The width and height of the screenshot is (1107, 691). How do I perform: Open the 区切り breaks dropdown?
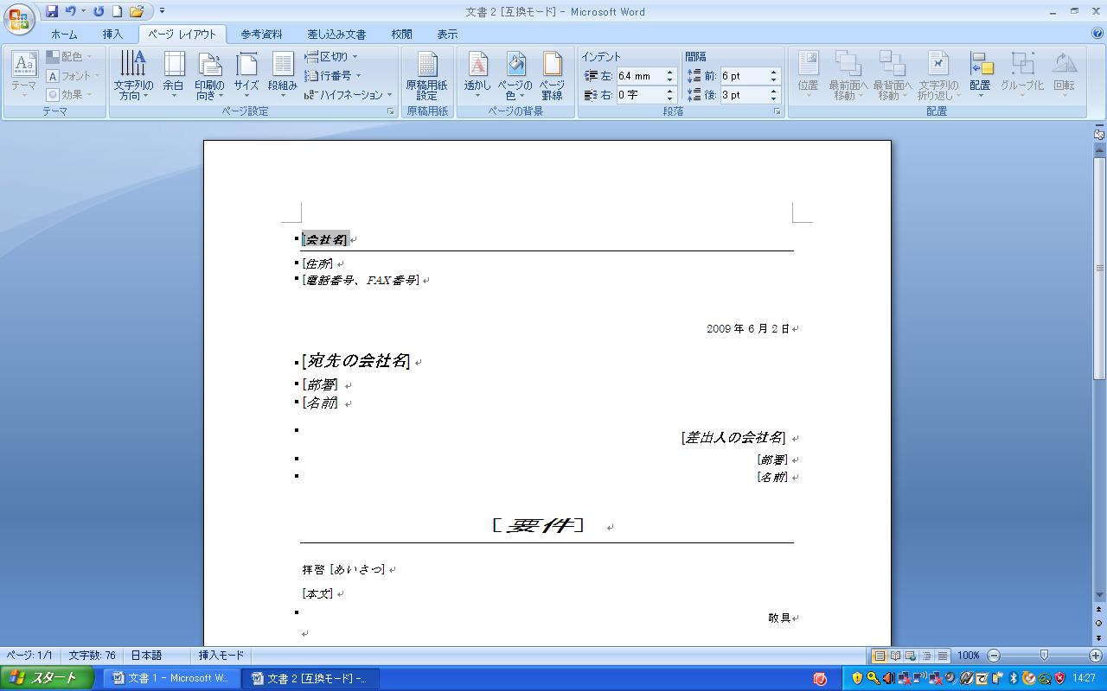click(331, 57)
